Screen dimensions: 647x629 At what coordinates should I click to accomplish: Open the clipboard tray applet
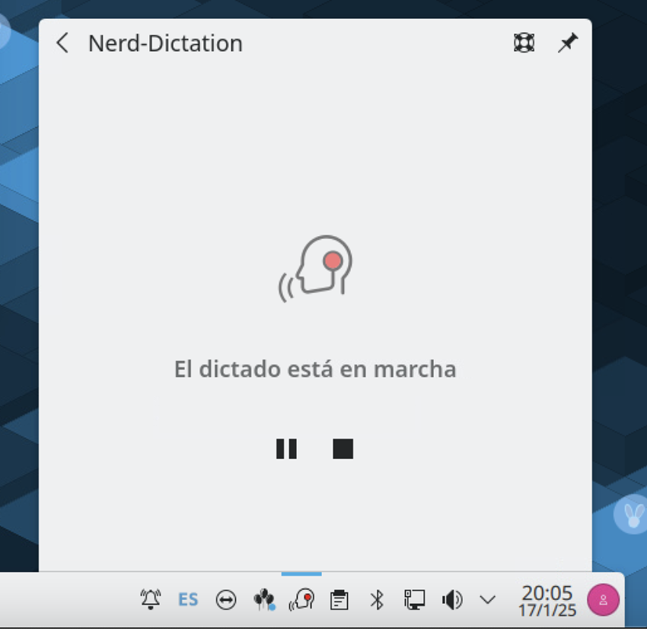point(339,600)
